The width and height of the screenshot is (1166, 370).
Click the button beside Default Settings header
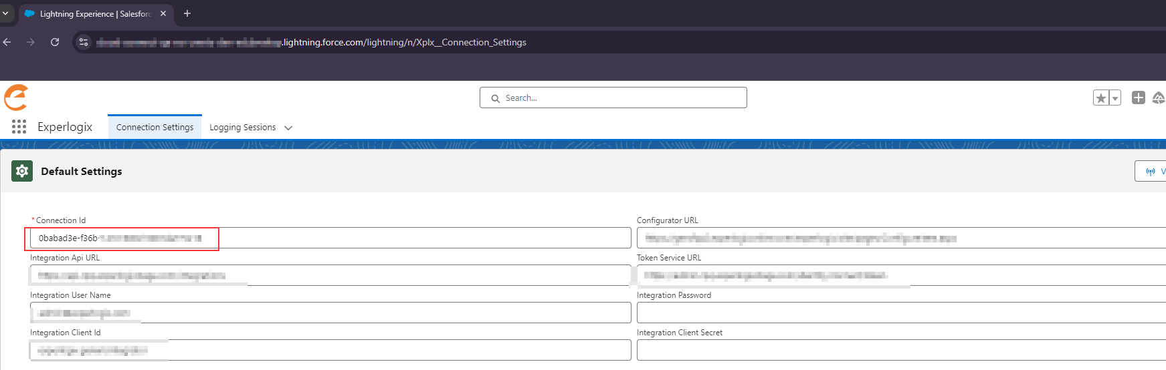click(1151, 171)
